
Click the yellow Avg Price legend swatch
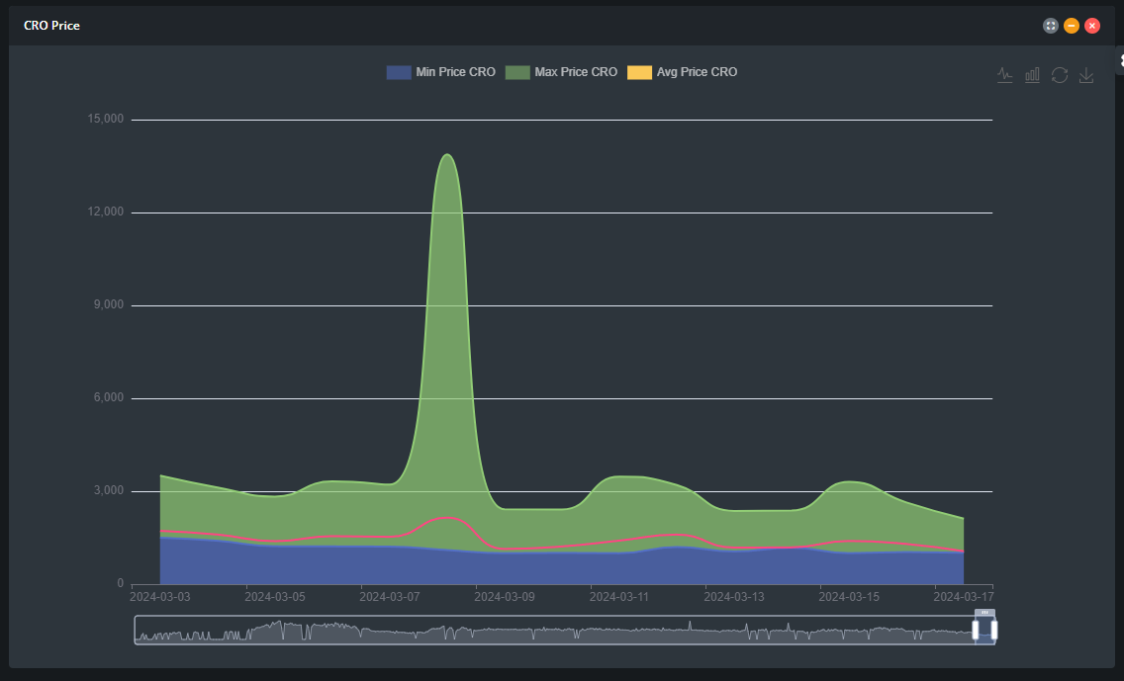[x=639, y=72]
